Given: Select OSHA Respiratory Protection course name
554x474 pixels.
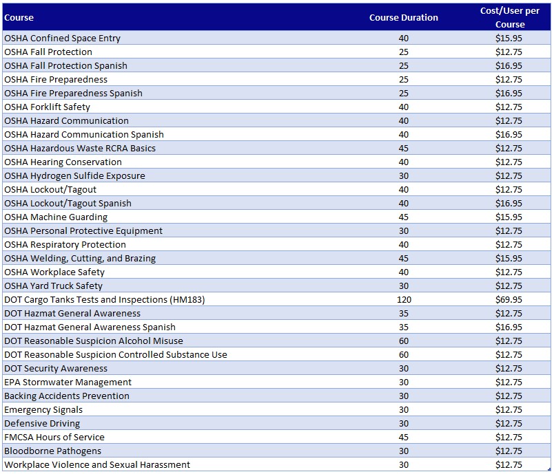Looking at the screenshot, I should 65,244.
